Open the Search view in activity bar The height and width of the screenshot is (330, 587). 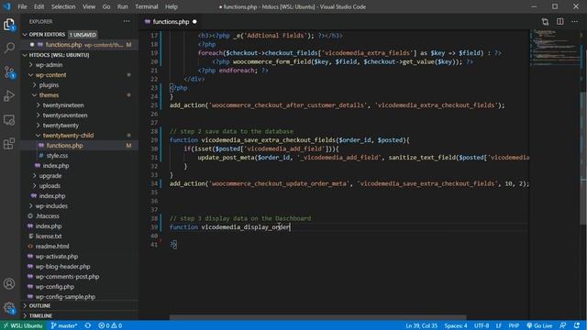tap(9, 48)
